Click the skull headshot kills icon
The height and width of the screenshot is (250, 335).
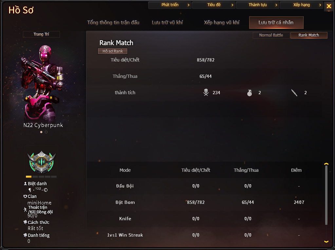point(206,93)
